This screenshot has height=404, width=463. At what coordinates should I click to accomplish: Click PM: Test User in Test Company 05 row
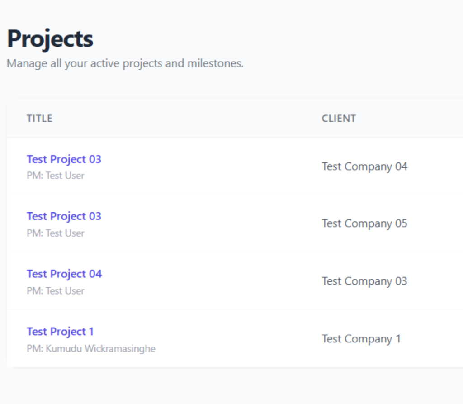[56, 233]
